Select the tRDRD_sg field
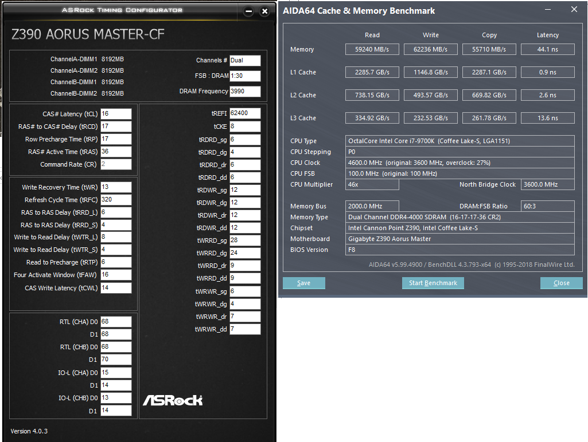This screenshot has width=588, height=442. (x=246, y=140)
